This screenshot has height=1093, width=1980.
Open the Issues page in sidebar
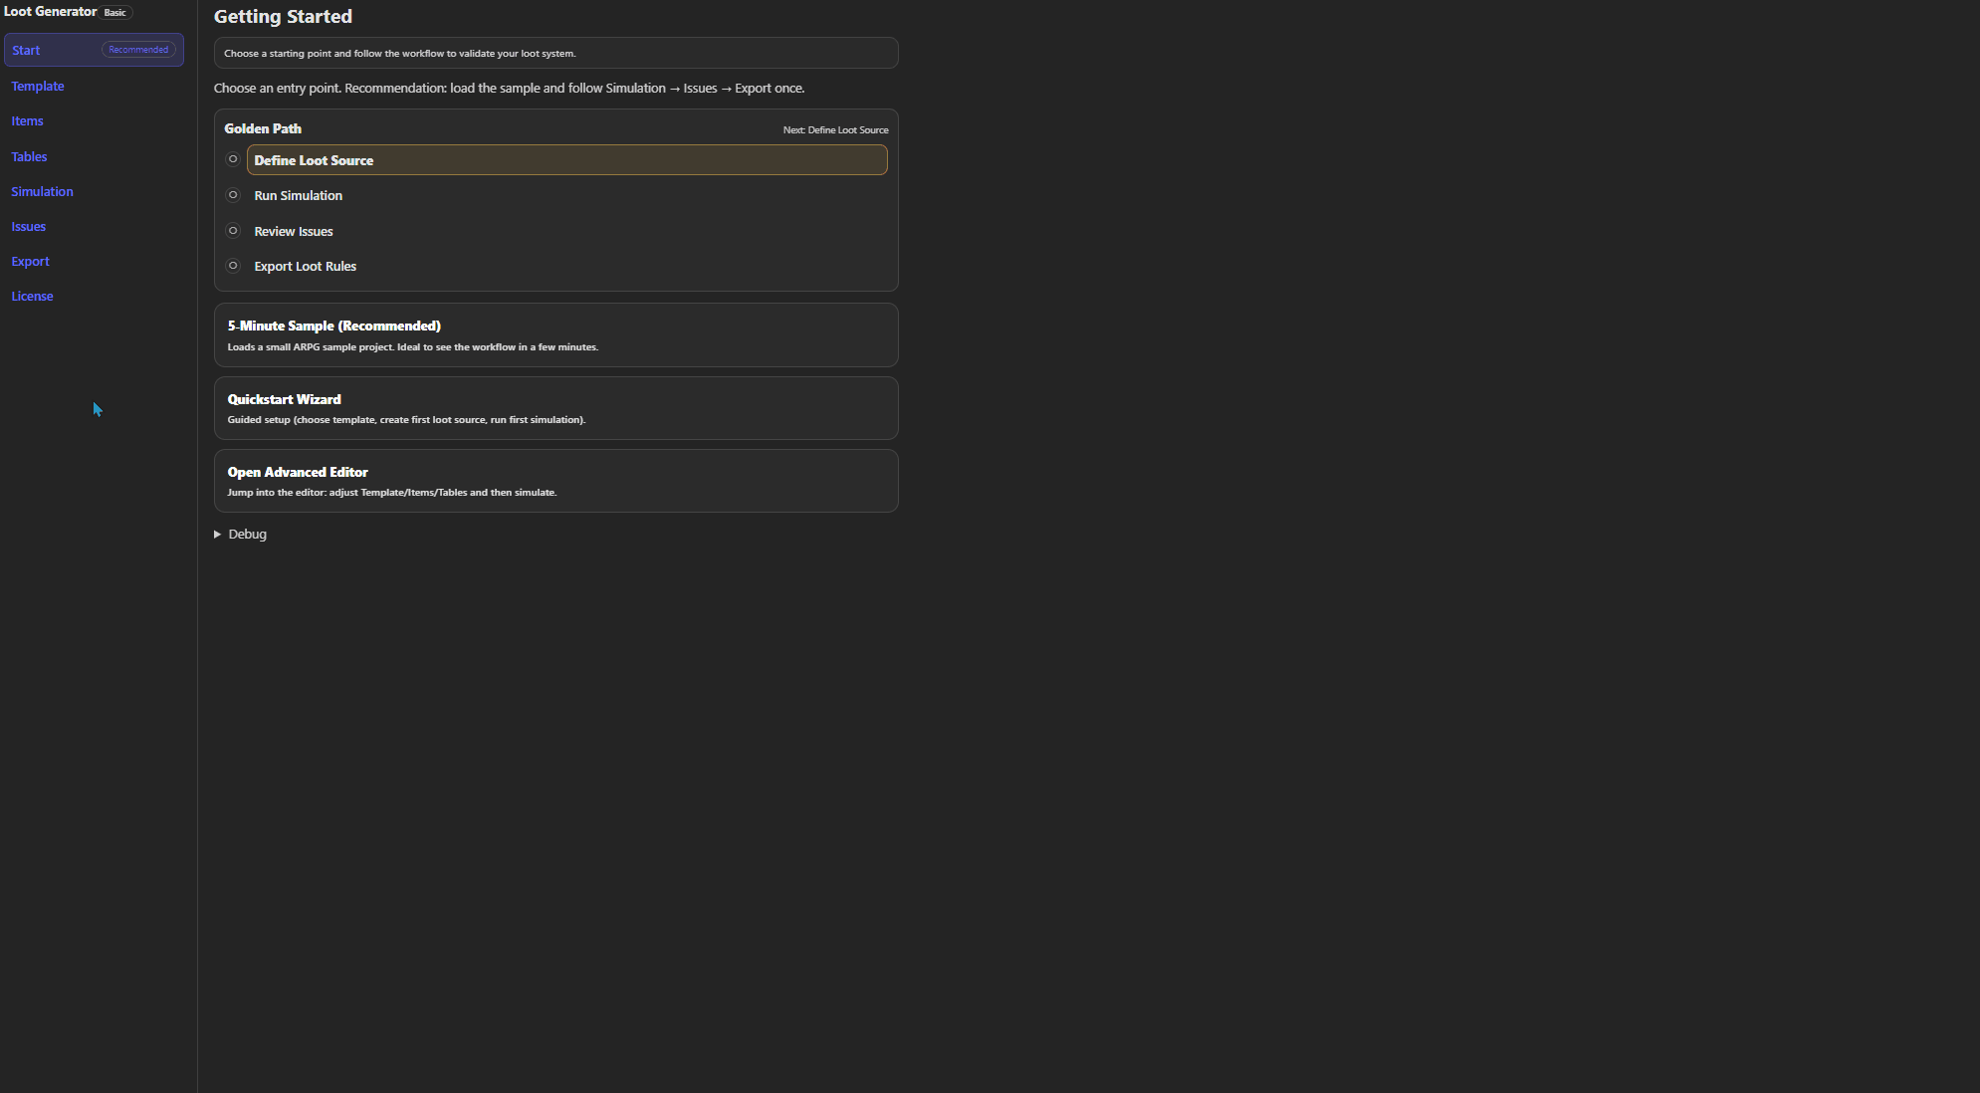pyautogui.click(x=29, y=227)
